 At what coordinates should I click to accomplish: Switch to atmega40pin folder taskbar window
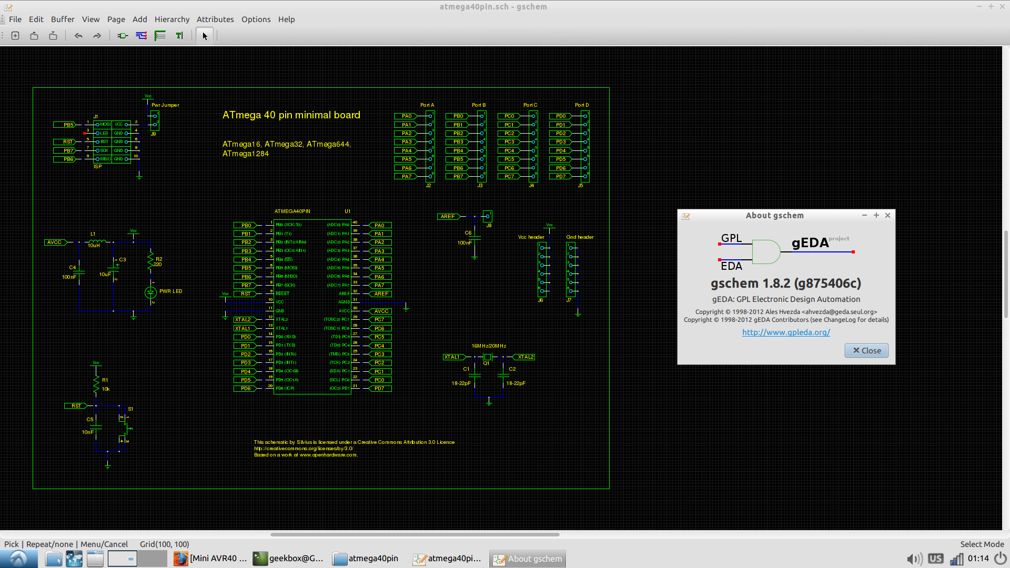pos(366,559)
